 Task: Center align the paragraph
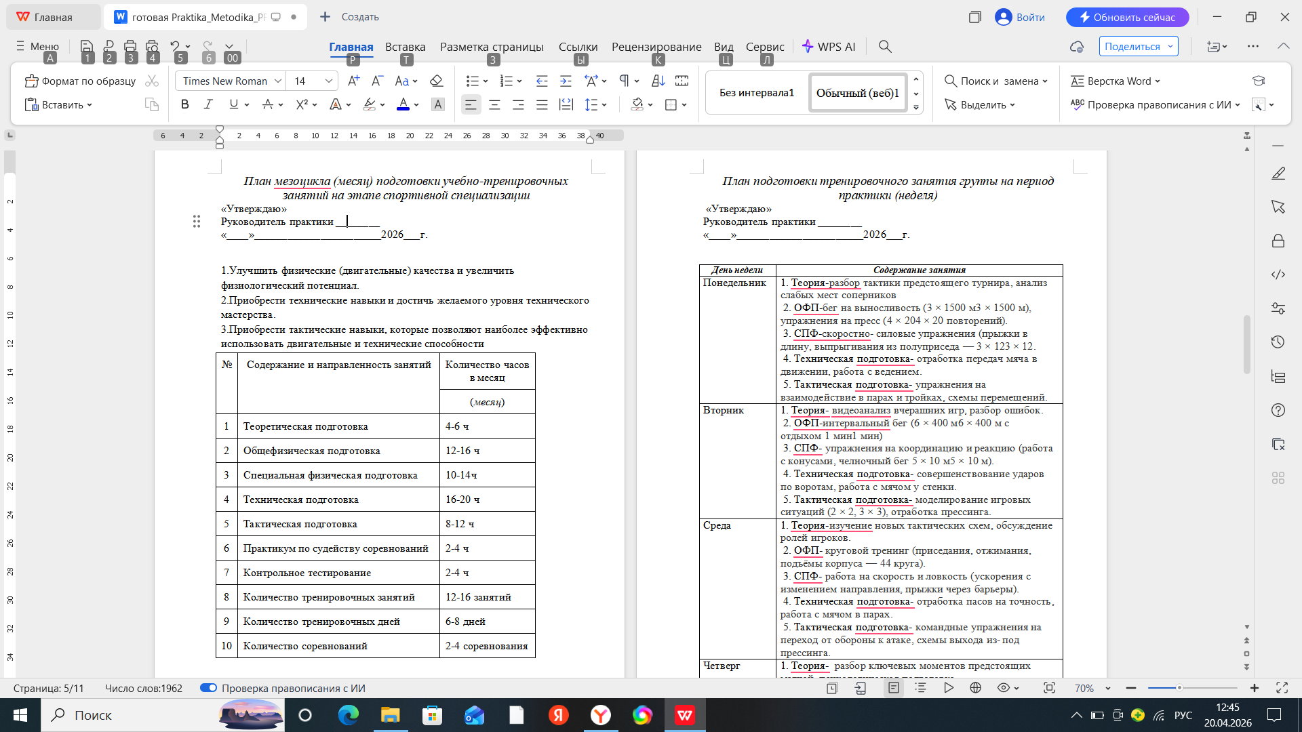(494, 104)
